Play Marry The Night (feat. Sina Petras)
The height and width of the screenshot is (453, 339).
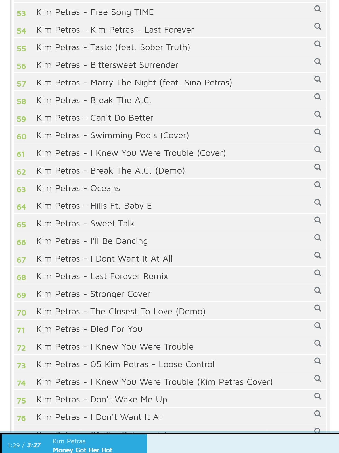170,82
